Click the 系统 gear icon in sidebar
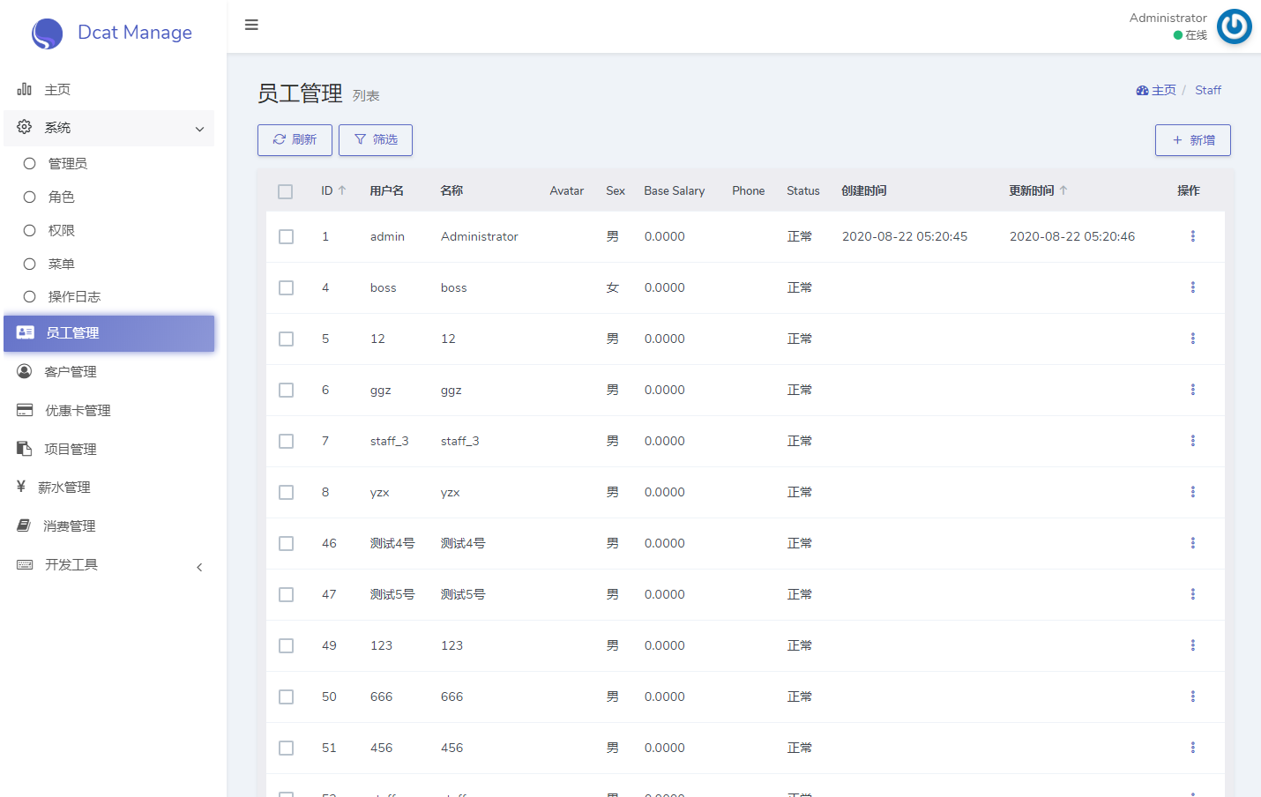The width and height of the screenshot is (1261, 797). coord(25,127)
